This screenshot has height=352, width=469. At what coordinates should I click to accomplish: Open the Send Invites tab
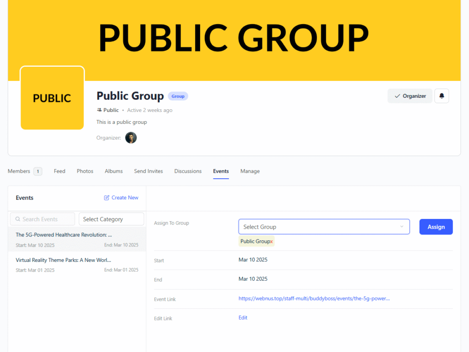pyautogui.click(x=148, y=171)
